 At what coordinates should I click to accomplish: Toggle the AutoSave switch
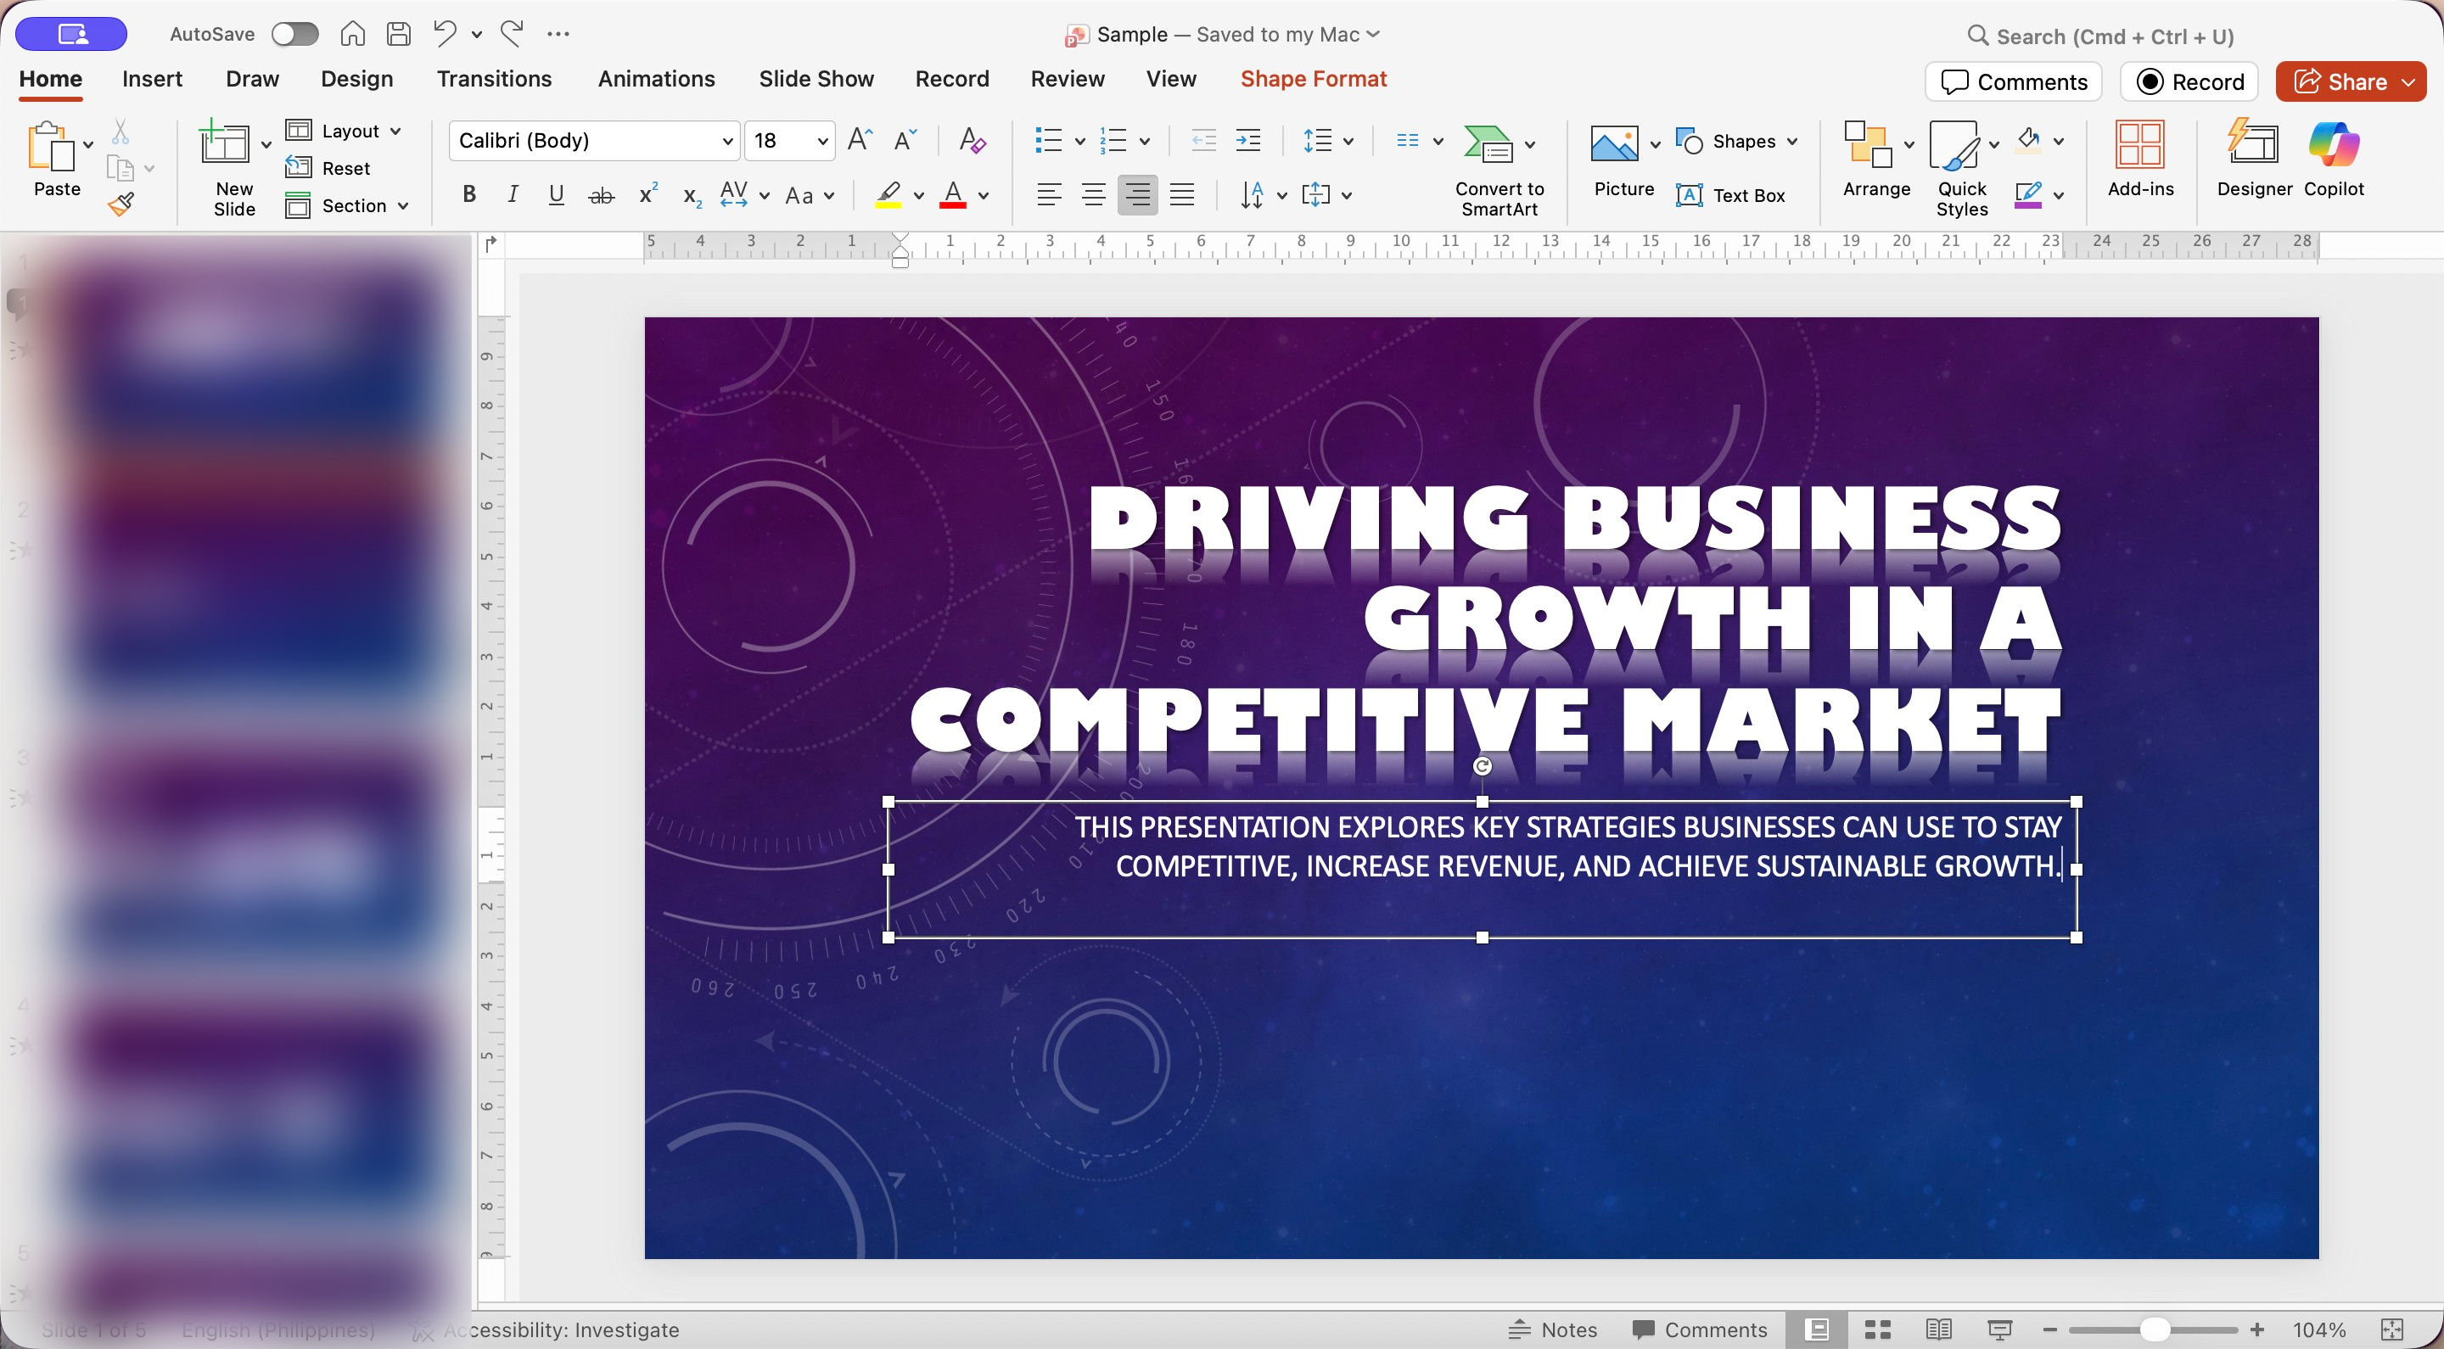click(294, 34)
